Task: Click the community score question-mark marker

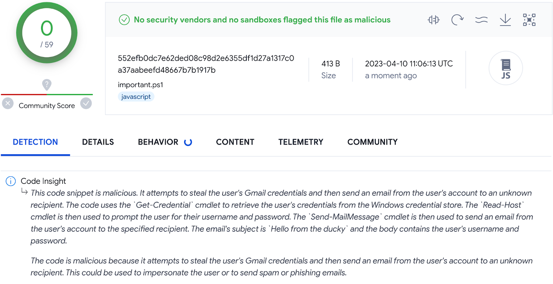Action: [47, 84]
